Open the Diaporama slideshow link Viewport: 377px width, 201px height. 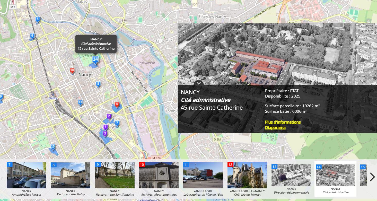[x=275, y=128]
